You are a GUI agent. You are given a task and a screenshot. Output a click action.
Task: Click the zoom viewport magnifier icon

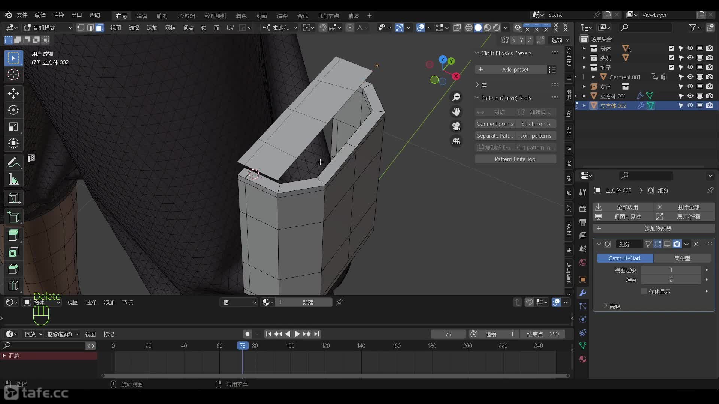[x=456, y=97]
